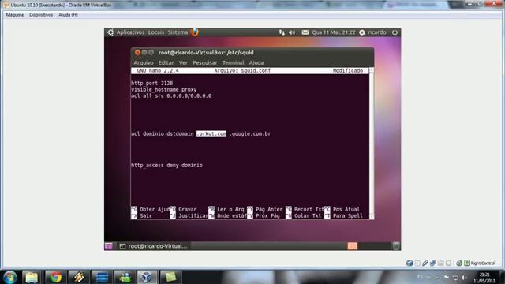This screenshot has height=284, width=505.
Task: Click the Ubuntu logo icon beside Aplicativos
Action: click(x=110, y=32)
